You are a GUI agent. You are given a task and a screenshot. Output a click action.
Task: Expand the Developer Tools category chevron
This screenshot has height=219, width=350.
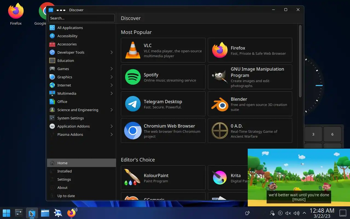click(112, 52)
